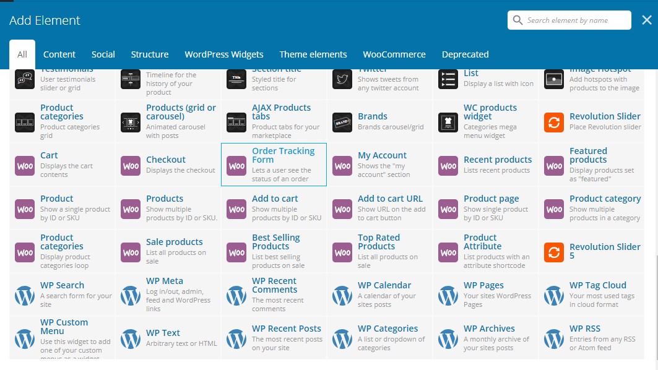Select the Brands element icon
Screen dimensions: 658x370
click(x=342, y=123)
